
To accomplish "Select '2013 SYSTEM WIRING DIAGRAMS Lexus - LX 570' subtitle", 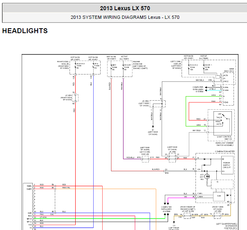I will tap(125, 17).
